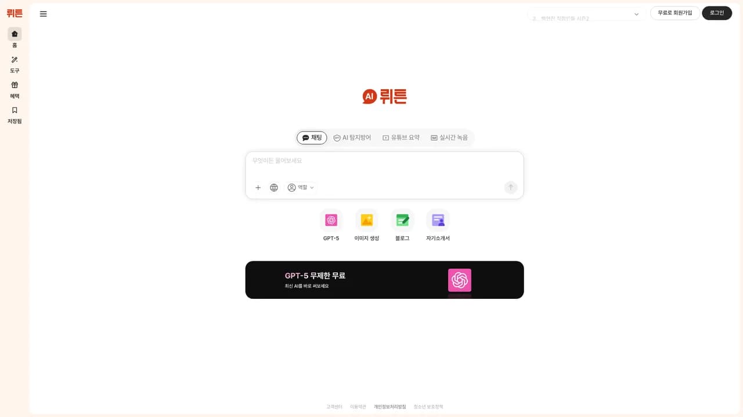Click the pink OpenAI logo in banner
743x417 pixels.
tap(460, 280)
